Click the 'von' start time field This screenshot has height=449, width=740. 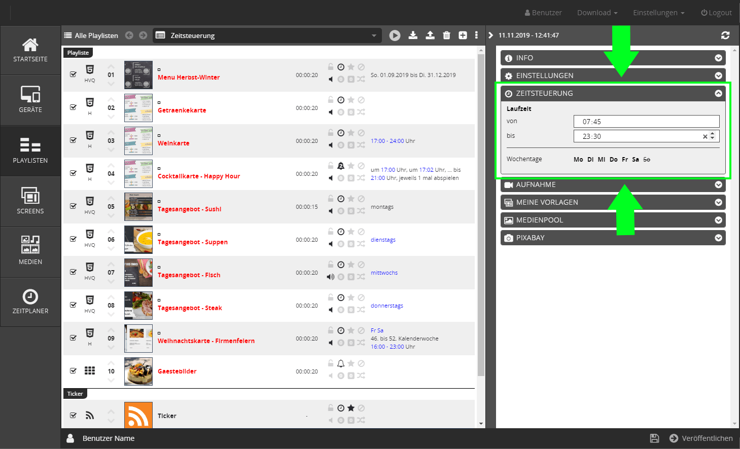tap(646, 122)
